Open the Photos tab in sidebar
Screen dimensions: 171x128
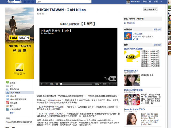(10, 106)
